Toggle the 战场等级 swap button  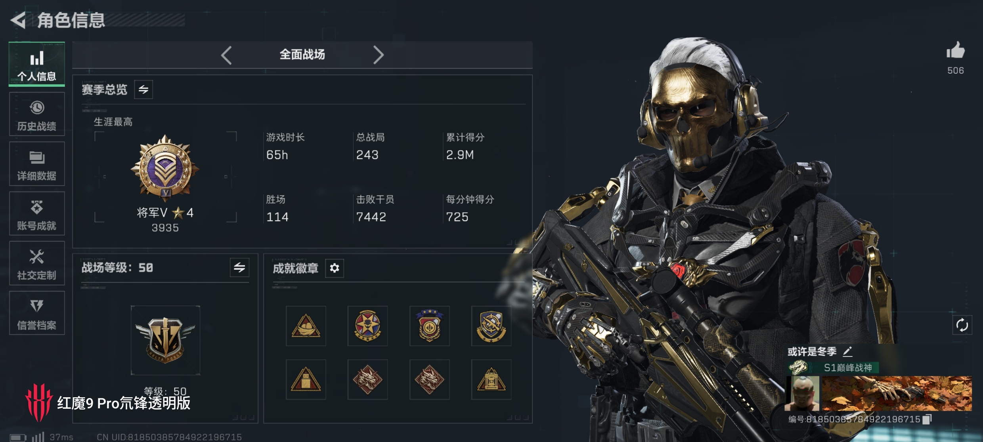point(239,268)
